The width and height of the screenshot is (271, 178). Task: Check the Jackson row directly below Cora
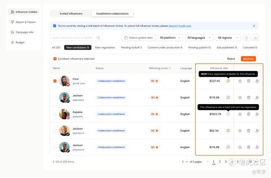(55, 97)
